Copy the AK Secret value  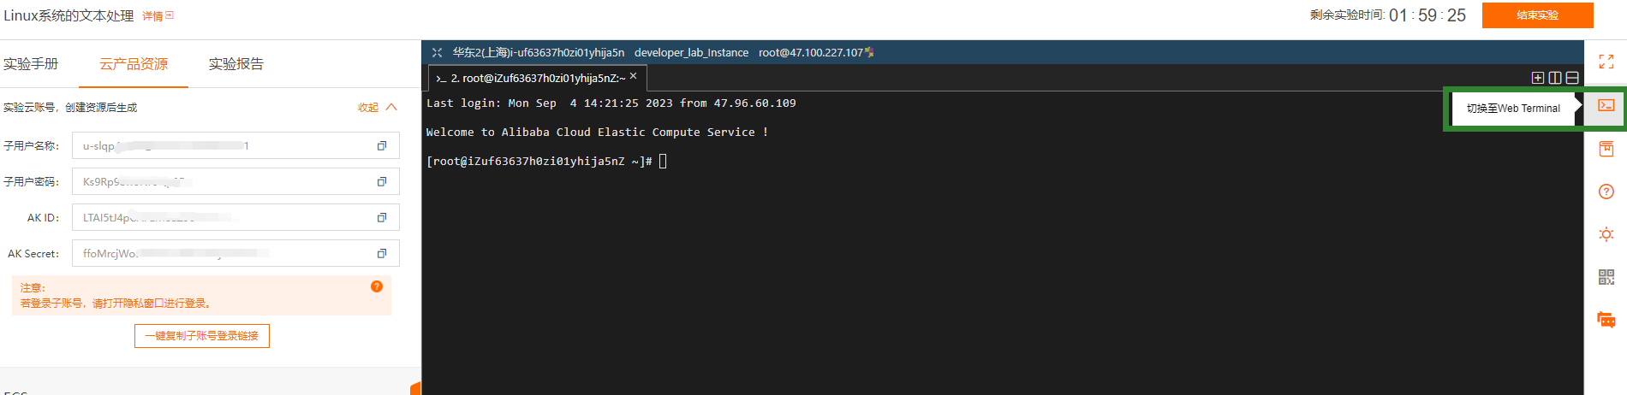(382, 254)
